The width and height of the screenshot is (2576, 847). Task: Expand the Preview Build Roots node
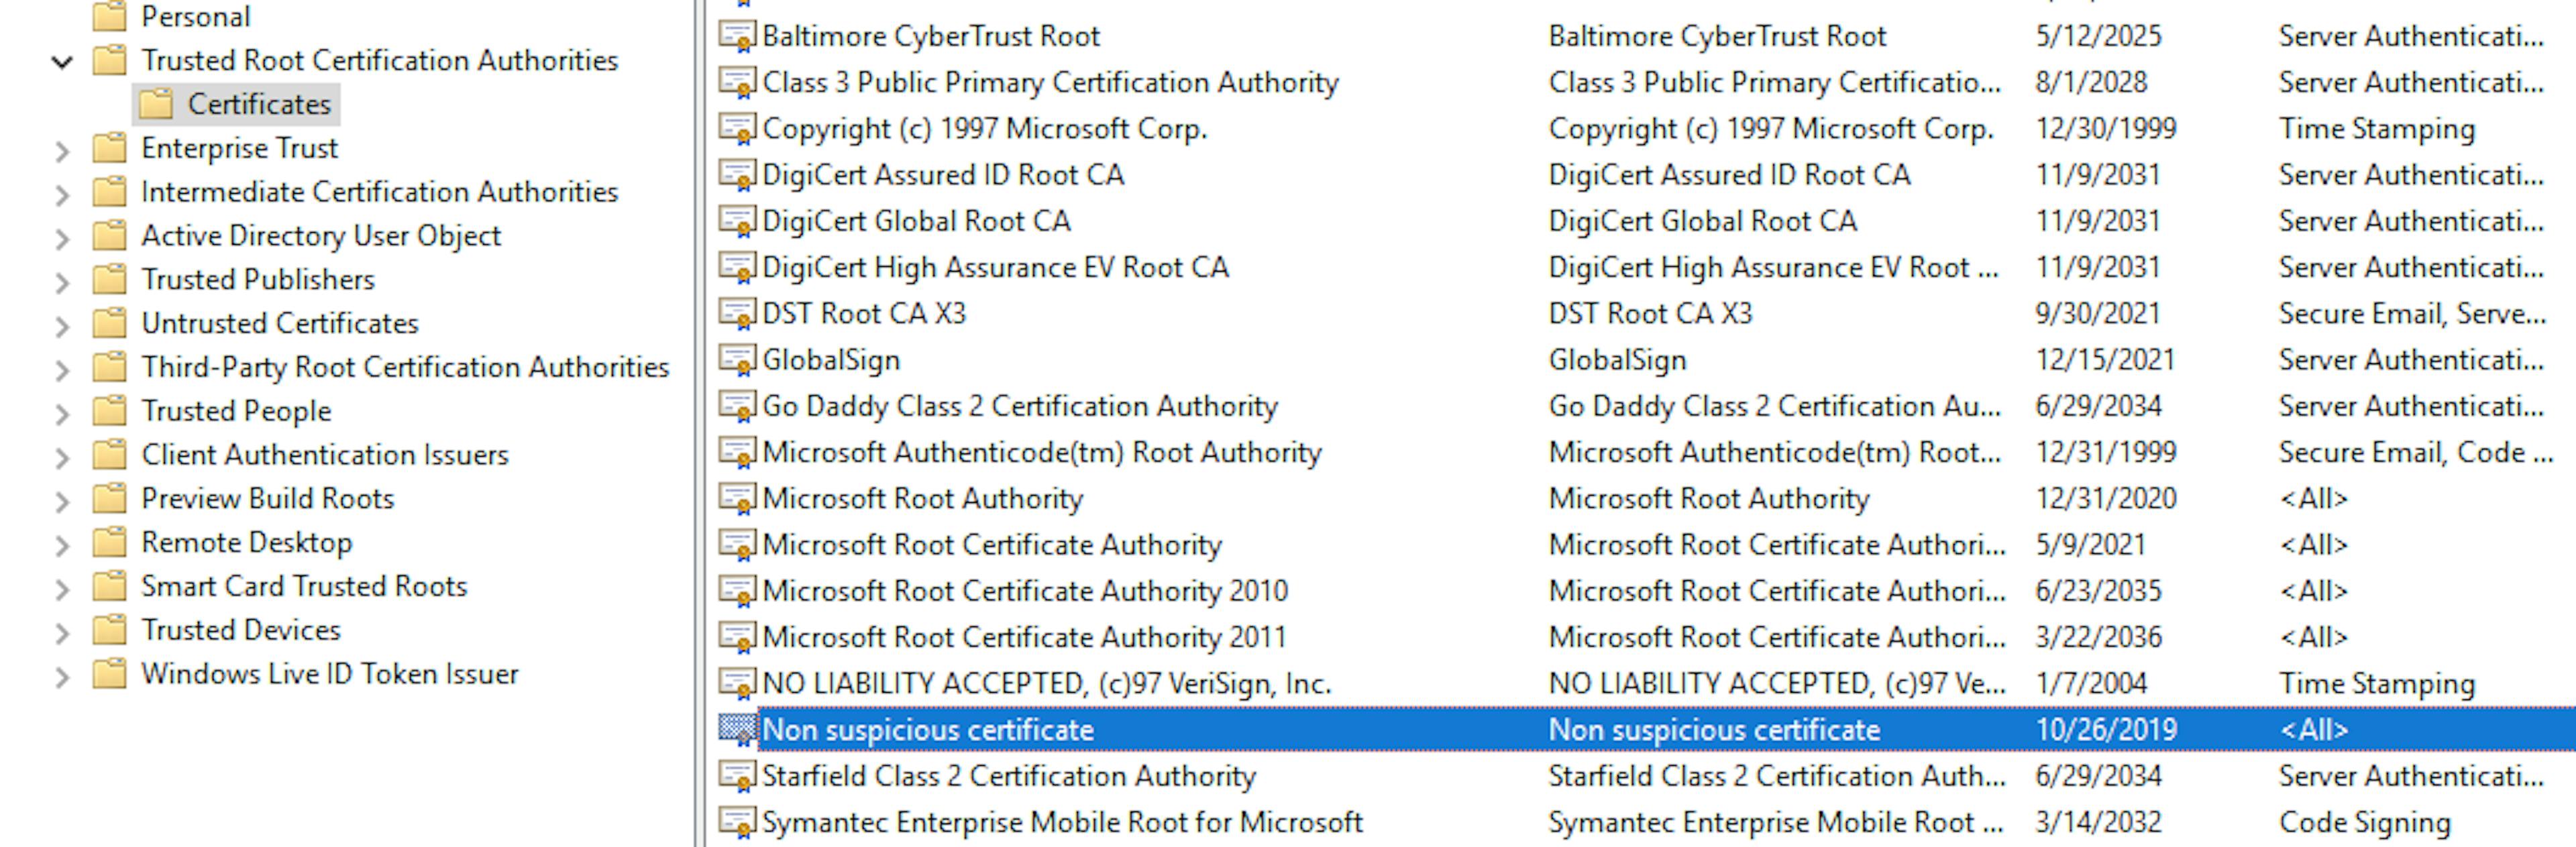[62, 501]
